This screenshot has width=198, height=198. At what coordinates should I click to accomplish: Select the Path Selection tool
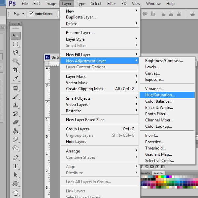tap(16, 175)
